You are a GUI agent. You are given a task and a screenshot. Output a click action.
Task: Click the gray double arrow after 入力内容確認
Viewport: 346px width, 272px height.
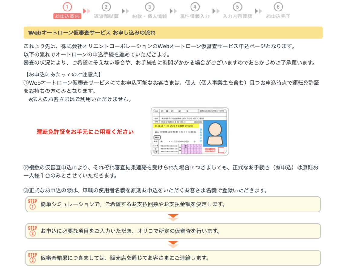point(259,11)
